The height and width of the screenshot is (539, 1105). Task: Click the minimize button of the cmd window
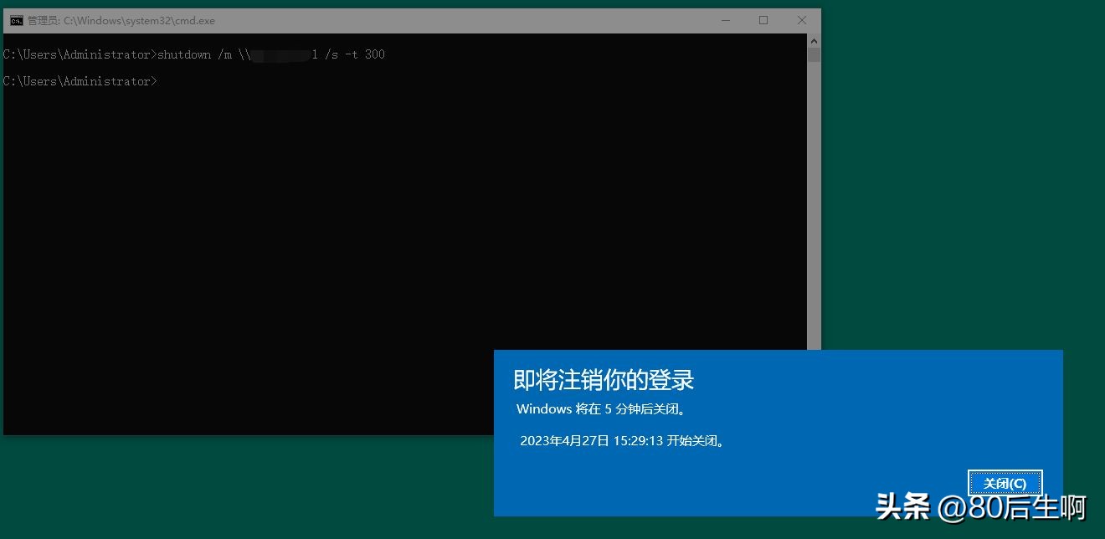click(x=725, y=20)
